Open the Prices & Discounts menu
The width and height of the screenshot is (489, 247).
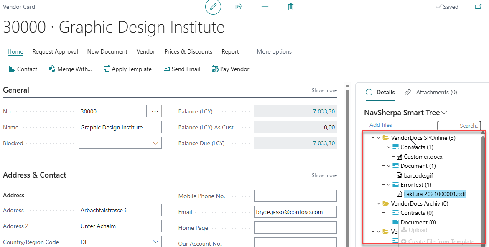coord(188,51)
